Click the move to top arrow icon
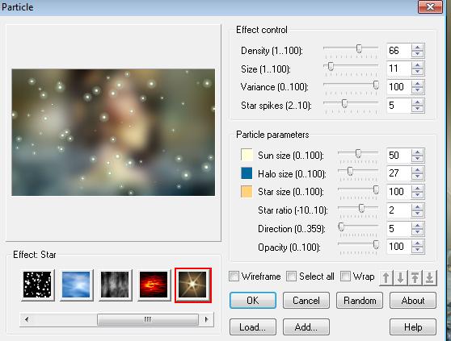This screenshot has width=451, height=341. [x=415, y=277]
